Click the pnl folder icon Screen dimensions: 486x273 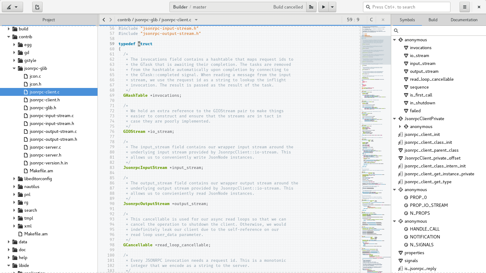coord(20,194)
